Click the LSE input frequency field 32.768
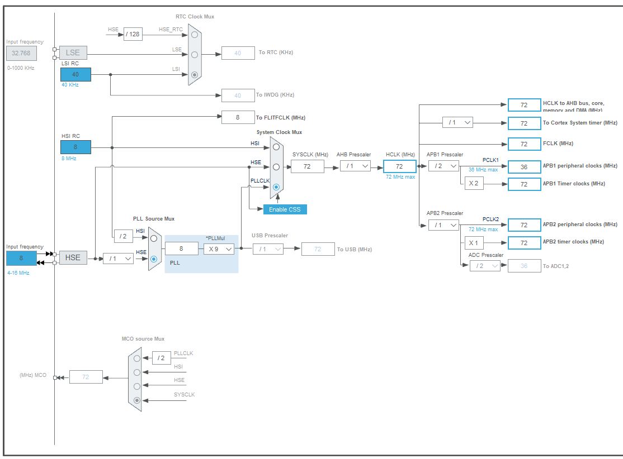Image resolution: width=623 pixels, height=459 pixels. tap(21, 53)
